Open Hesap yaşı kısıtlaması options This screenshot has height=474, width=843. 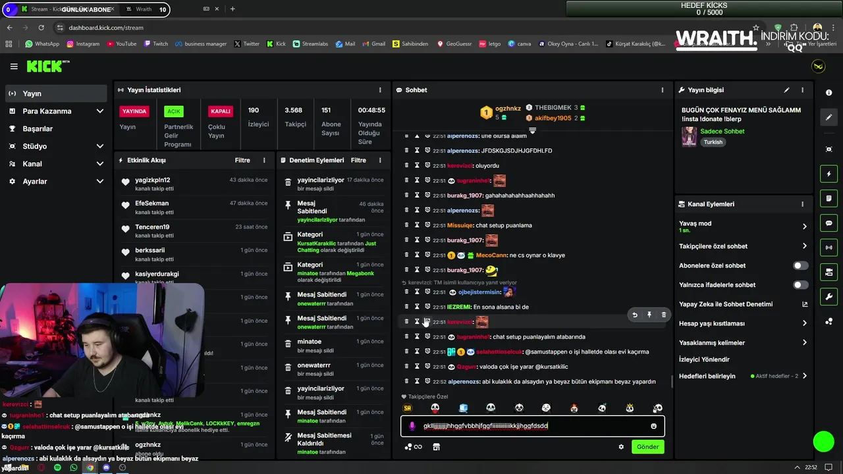coord(743,323)
